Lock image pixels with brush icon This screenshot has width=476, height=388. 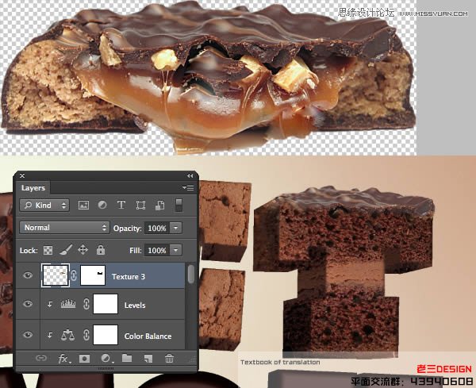click(x=66, y=250)
